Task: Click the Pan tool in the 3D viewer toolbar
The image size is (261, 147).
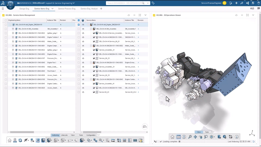Action: [195, 137]
